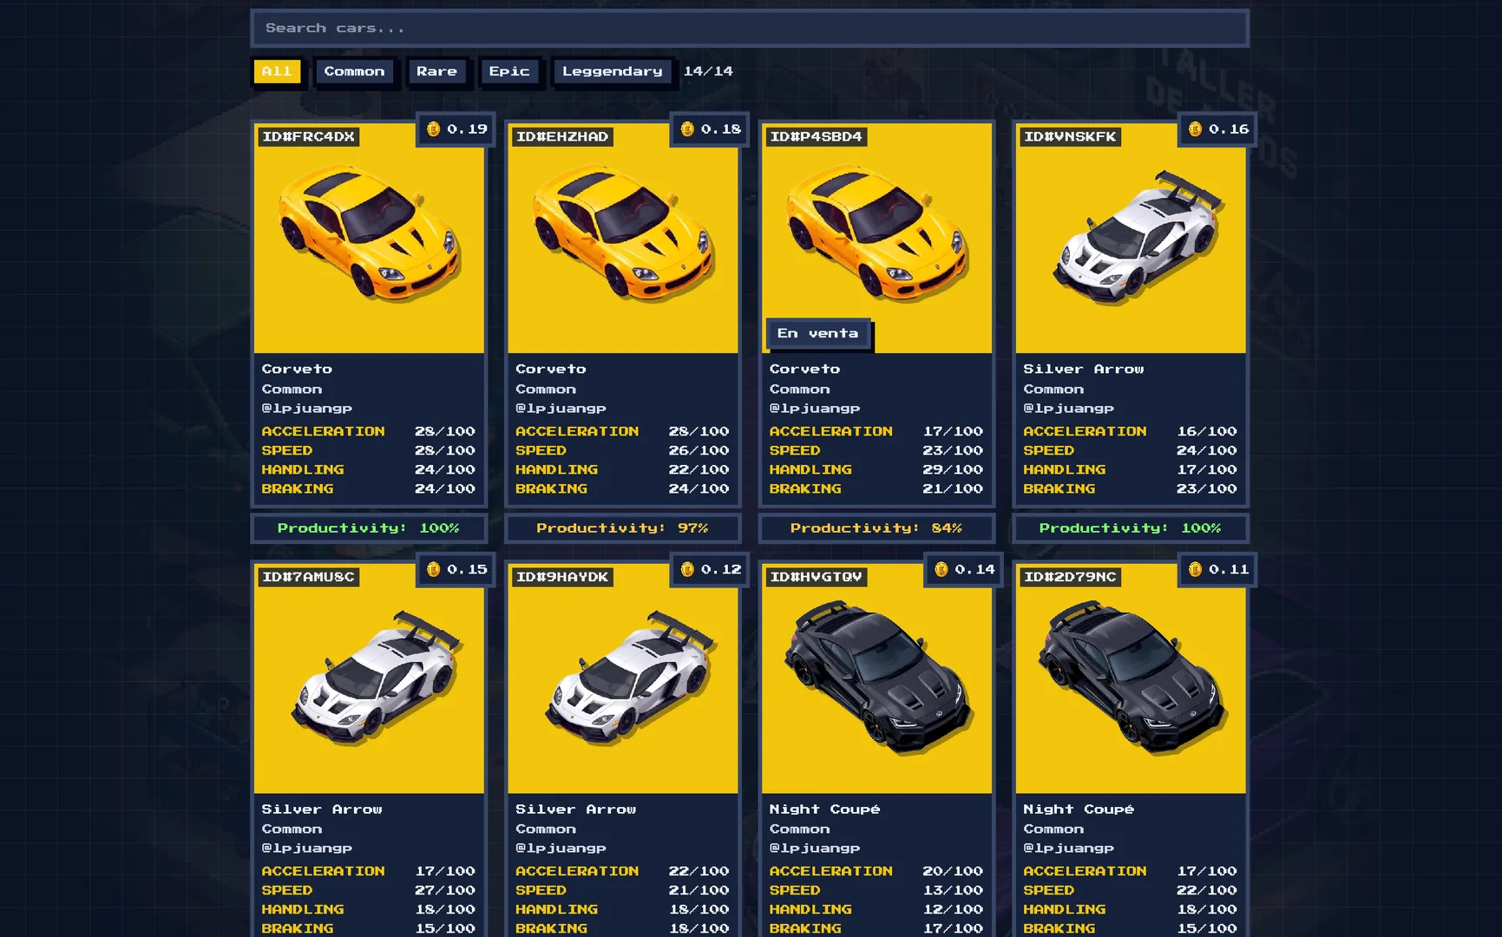Click the 14/14 car count text
The image size is (1502, 937).
[x=708, y=71]
